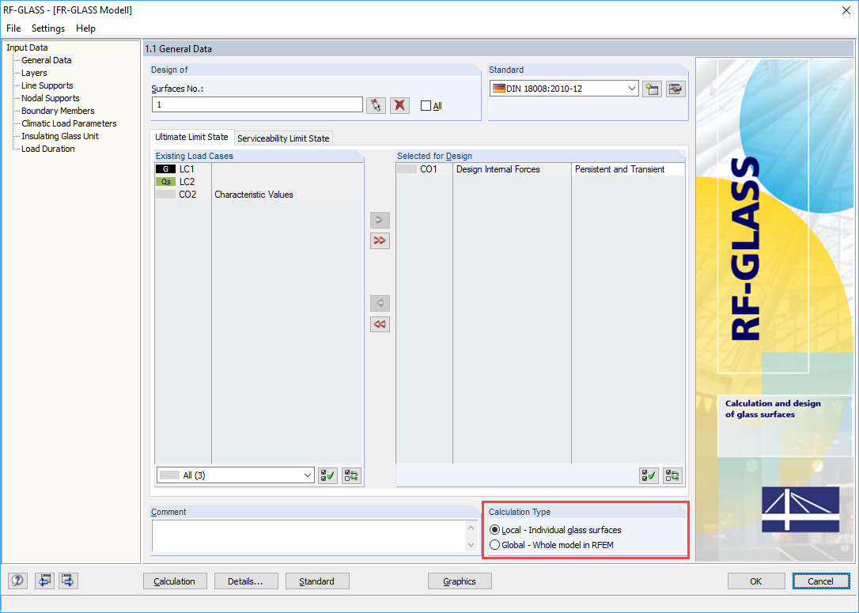The image size is (859, 613).
Task: Open the Details dialog
Action: coord(246,581)
